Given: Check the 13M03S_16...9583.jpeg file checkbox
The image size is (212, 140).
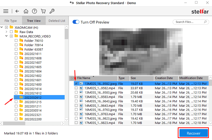Looking at the screenshot, I should (x=76, y=92).
